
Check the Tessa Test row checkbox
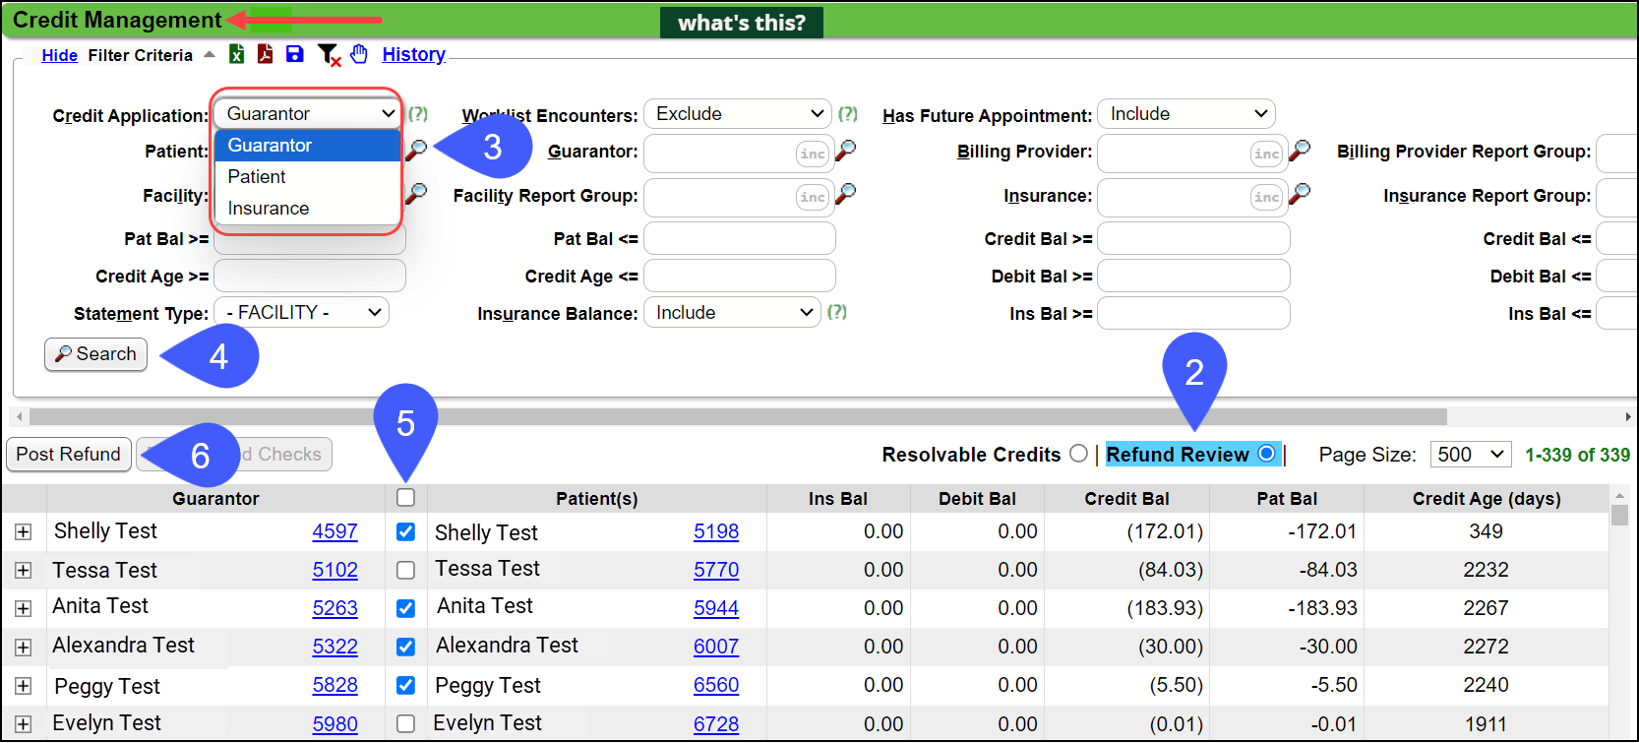tap(405, 570)
